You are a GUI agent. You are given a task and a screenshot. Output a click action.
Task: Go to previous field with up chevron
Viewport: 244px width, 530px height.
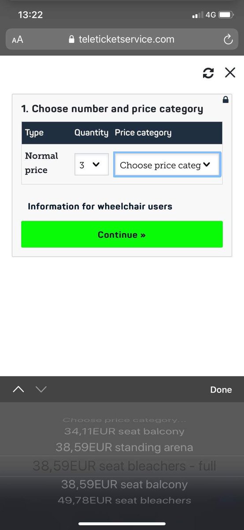click(18, 389)
